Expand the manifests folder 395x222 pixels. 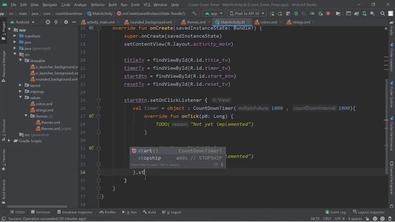point(15,36)
